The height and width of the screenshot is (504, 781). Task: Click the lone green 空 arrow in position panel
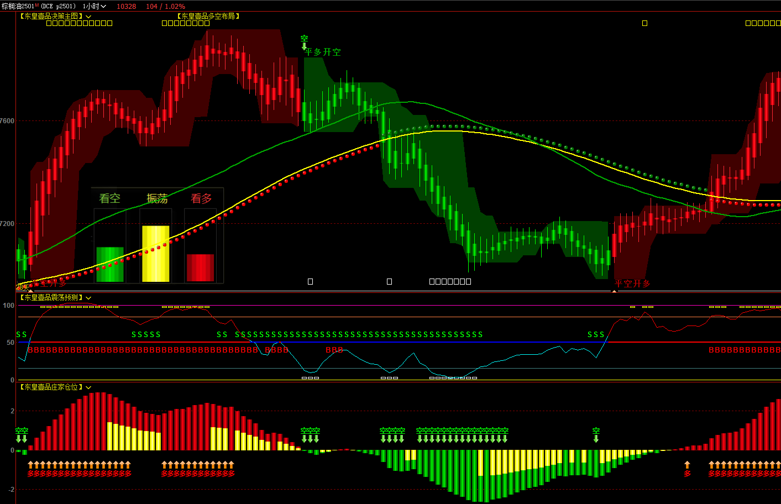tap(596, 434)
